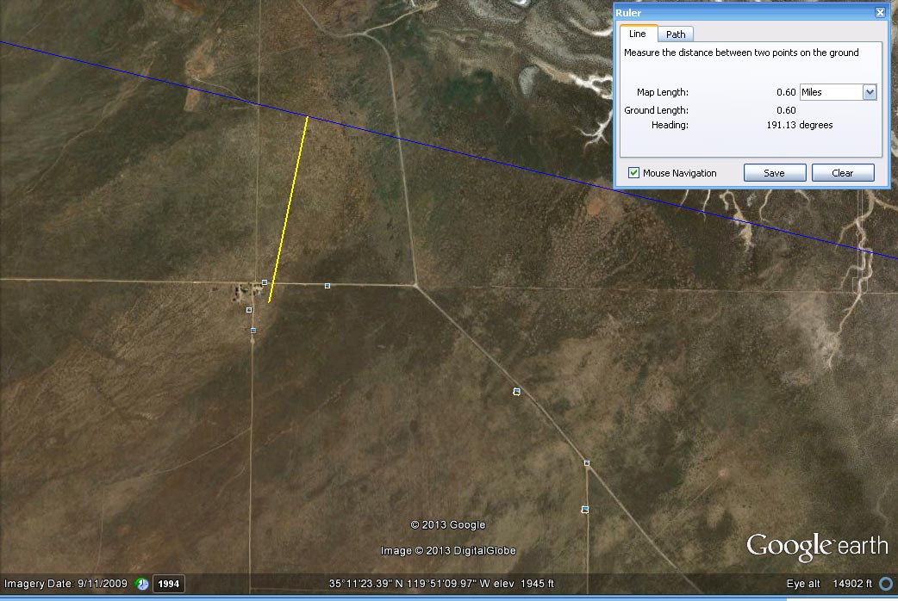Open the upper photo icon on diagonal road
Viewport: 898px width, 601px height.
coord(516,392)
